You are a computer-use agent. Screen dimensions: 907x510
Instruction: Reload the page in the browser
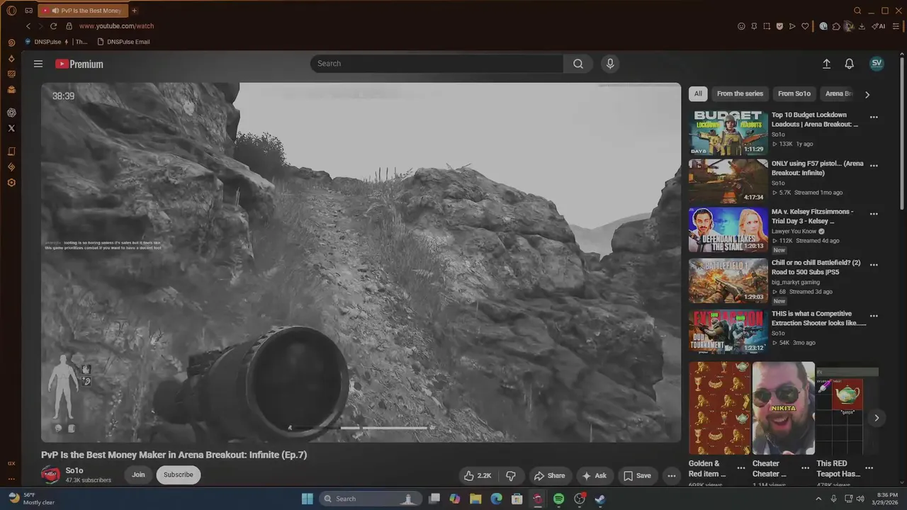click(x=53, y=26)
